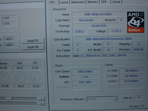Click the Core Speed value 3006.8 MHz
Viewport: 148px width, 111px height.
85,71
